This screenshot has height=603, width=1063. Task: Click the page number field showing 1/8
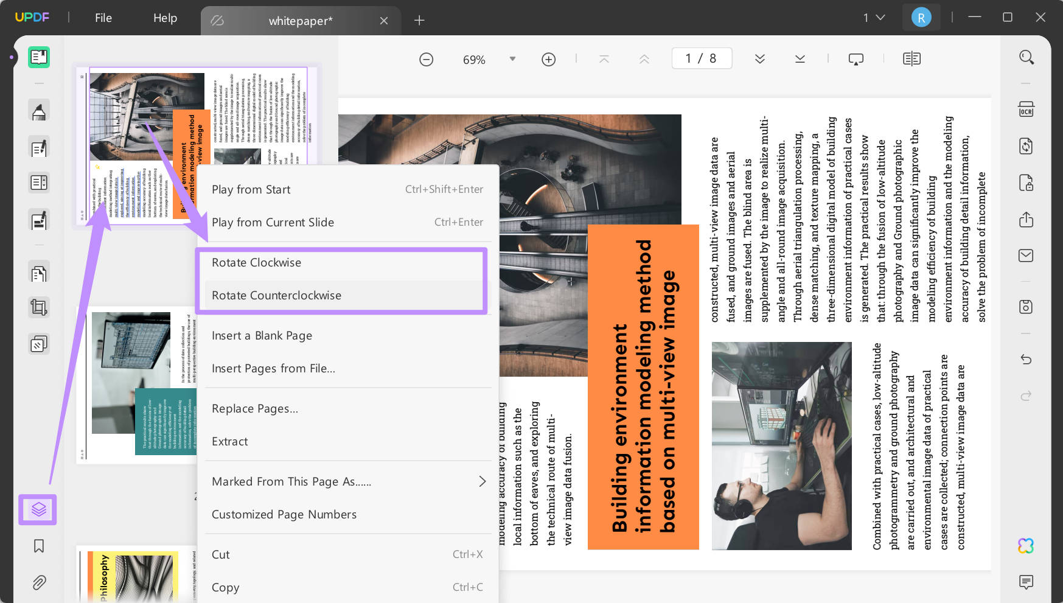pos(702,58)
